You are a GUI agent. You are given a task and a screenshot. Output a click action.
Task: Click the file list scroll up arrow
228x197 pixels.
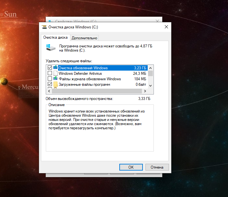pos(151,68)
